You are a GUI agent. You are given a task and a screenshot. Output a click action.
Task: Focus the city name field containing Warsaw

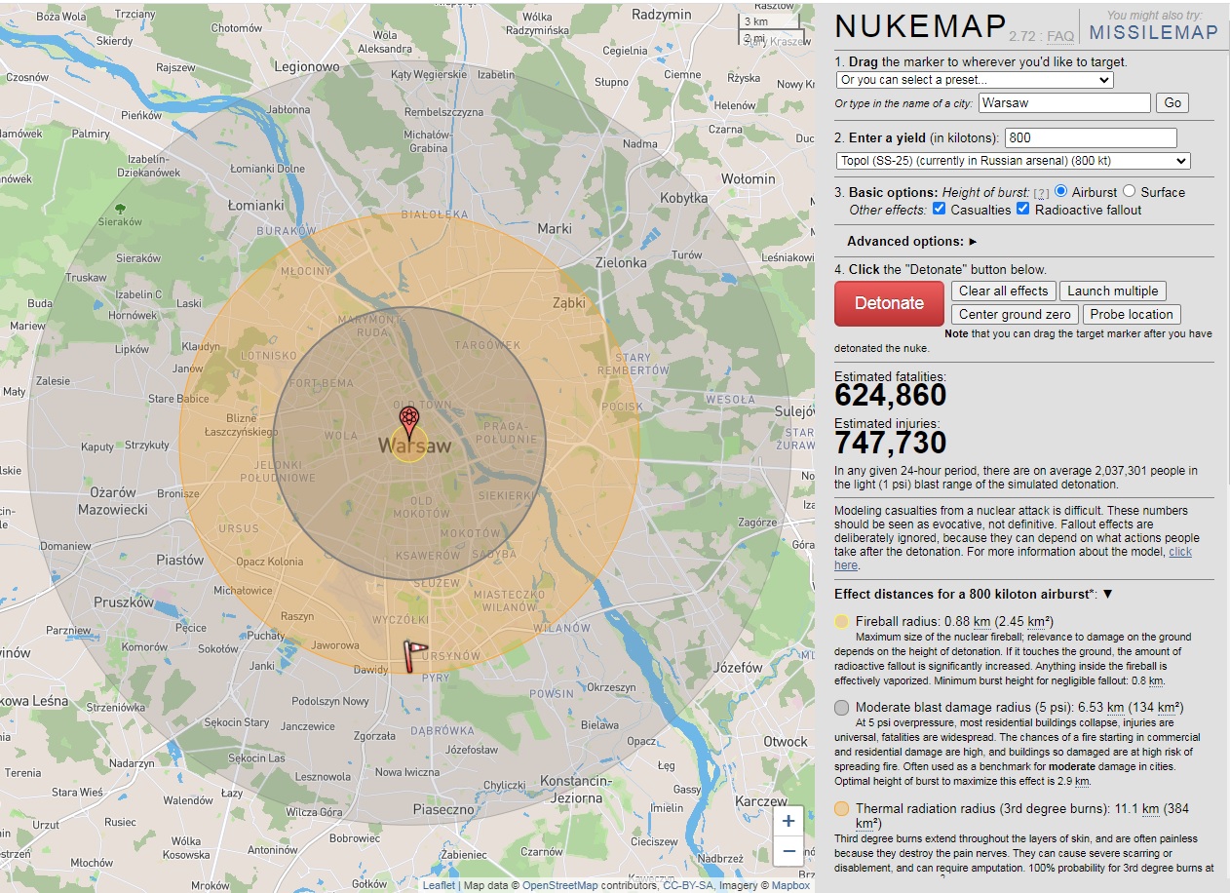(1064, 102)
